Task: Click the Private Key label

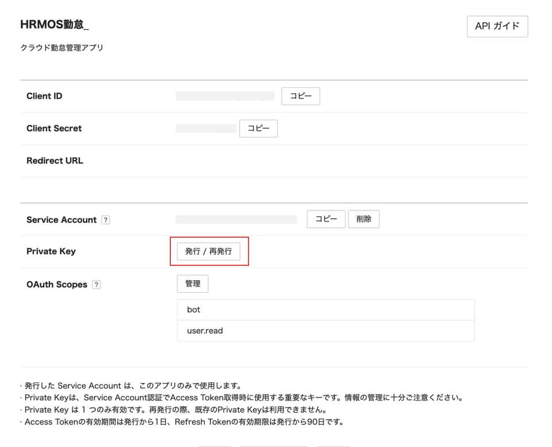Action: point(51,251)
